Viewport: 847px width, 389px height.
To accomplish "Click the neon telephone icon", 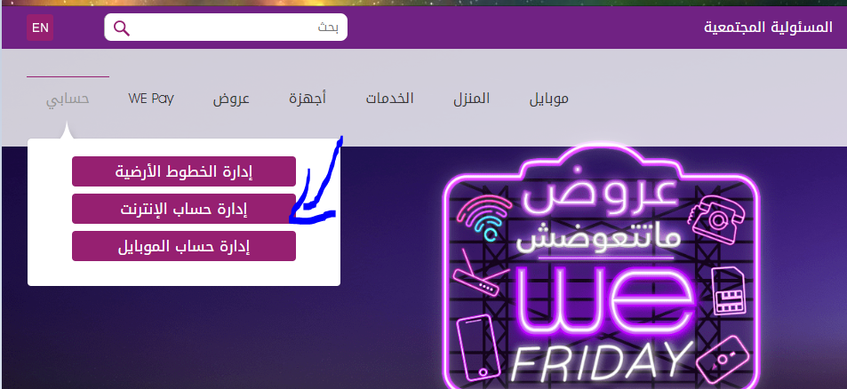I will click(x=713, y=219).
